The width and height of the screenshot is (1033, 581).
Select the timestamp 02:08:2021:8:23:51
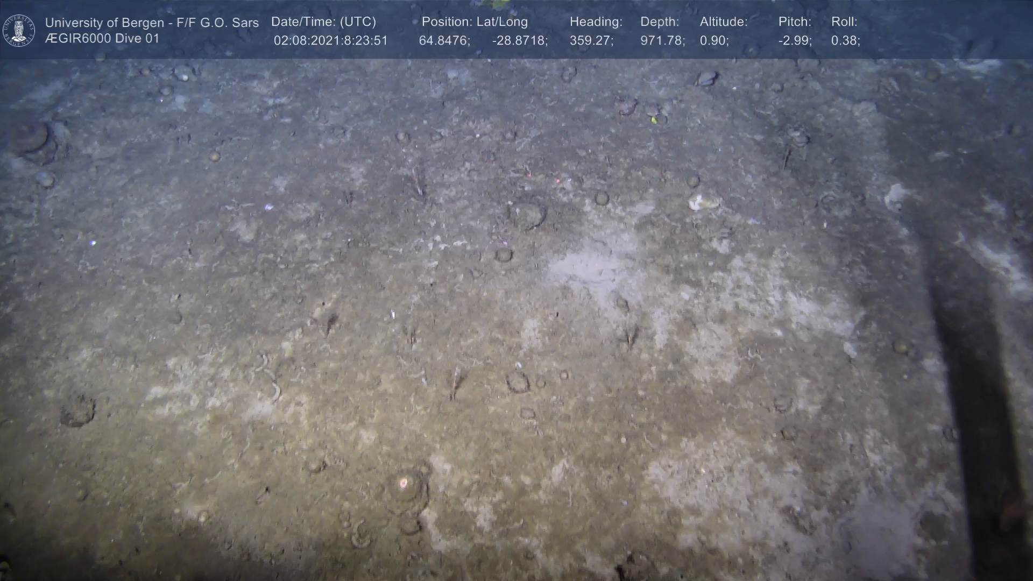(330, 41)
